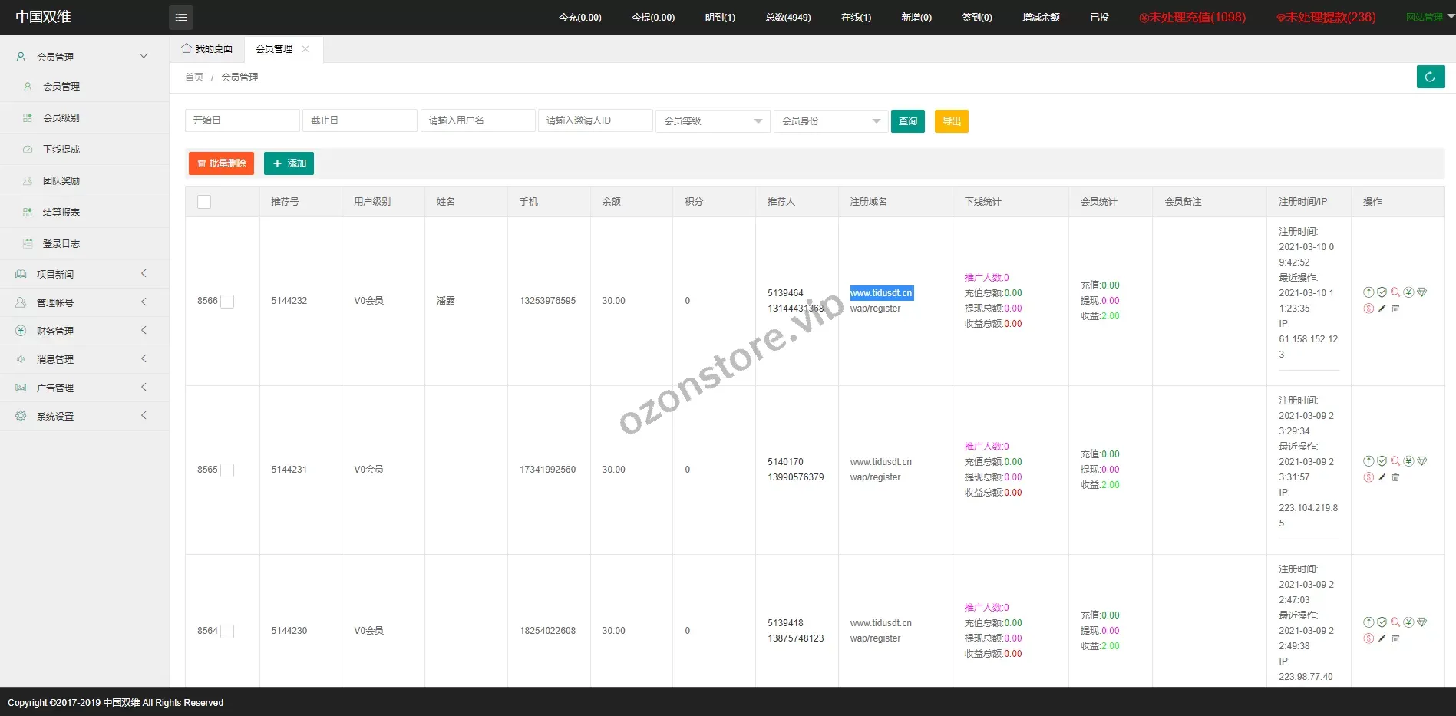Image resolution: width=1456 pixels, height=716 pixels.
Task: Open 登录日志 in the sidebar menu
Action: point(61,244)
